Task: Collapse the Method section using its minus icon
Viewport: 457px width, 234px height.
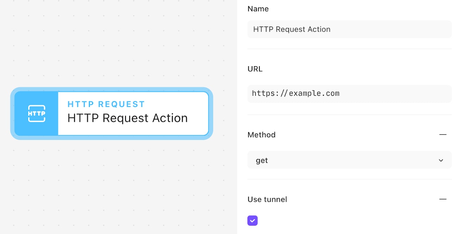Action: pyautogui.click(x=443, y=135)
